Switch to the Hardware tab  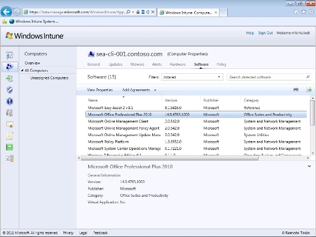coord(178,64)
